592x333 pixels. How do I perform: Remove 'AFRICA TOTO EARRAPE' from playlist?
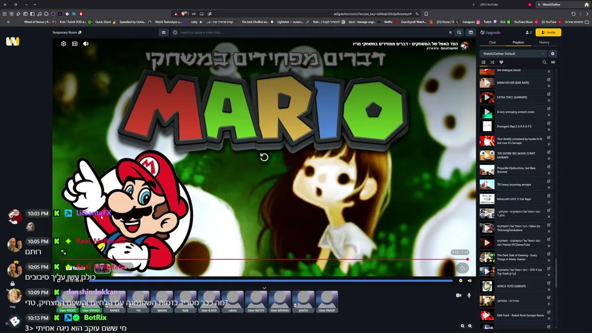coord(549,290)
